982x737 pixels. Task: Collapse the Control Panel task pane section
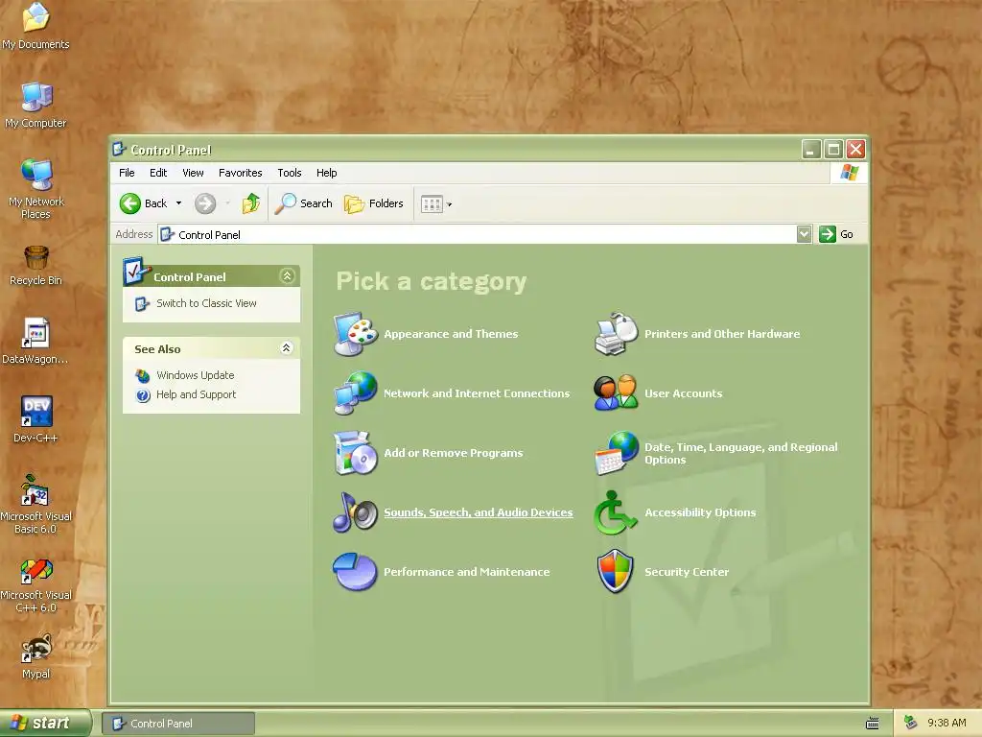(x=287, y=275)
